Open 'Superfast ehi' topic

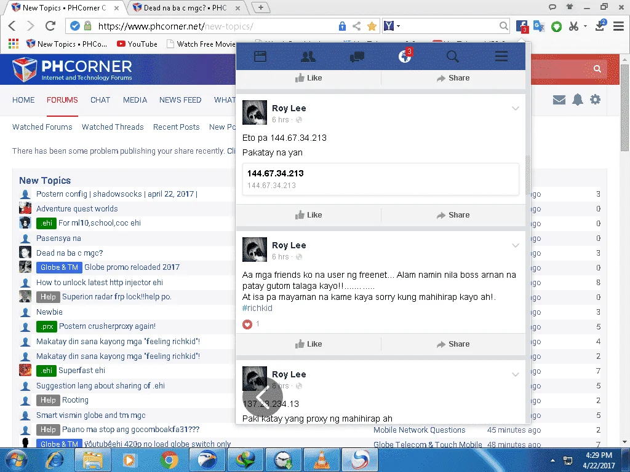82,371
